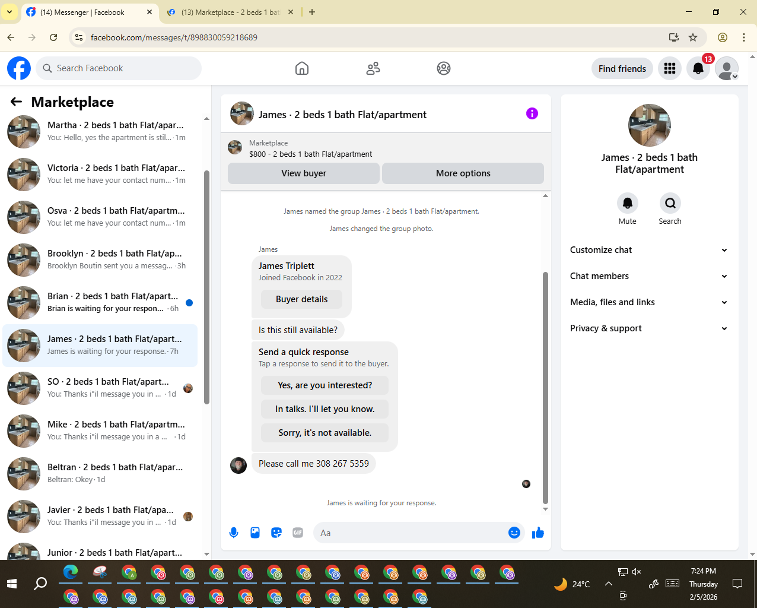Expand Customize chat section
757x608 pixels.
[650, 250]
